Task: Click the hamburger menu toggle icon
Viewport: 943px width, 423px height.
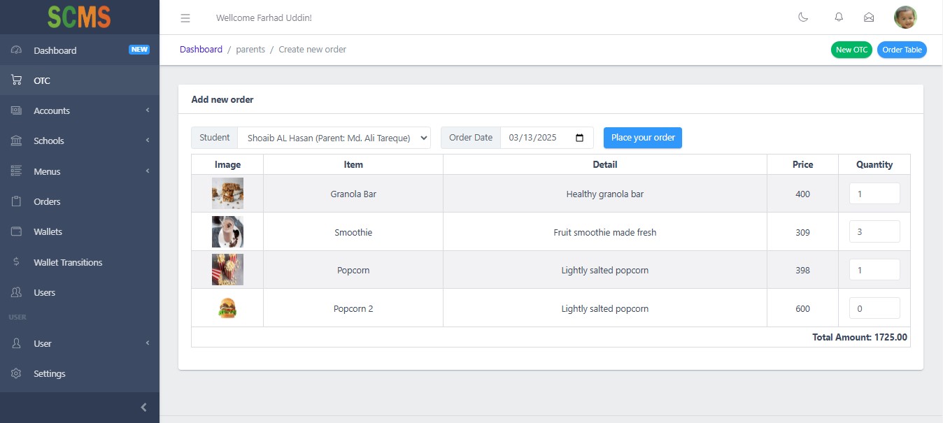Action: click(185, 17)
